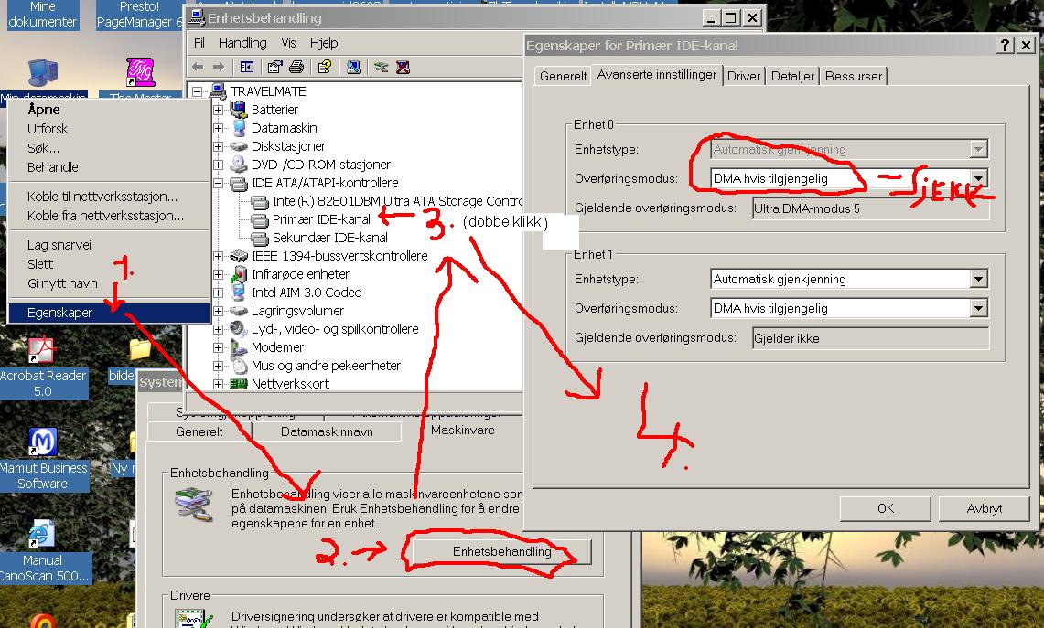Click the uninstall device icon with the red X
The image size is (1044, 628).
coord(403,68)
